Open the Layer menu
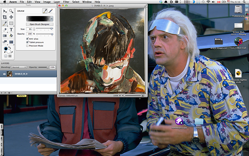 click(57, 2)
